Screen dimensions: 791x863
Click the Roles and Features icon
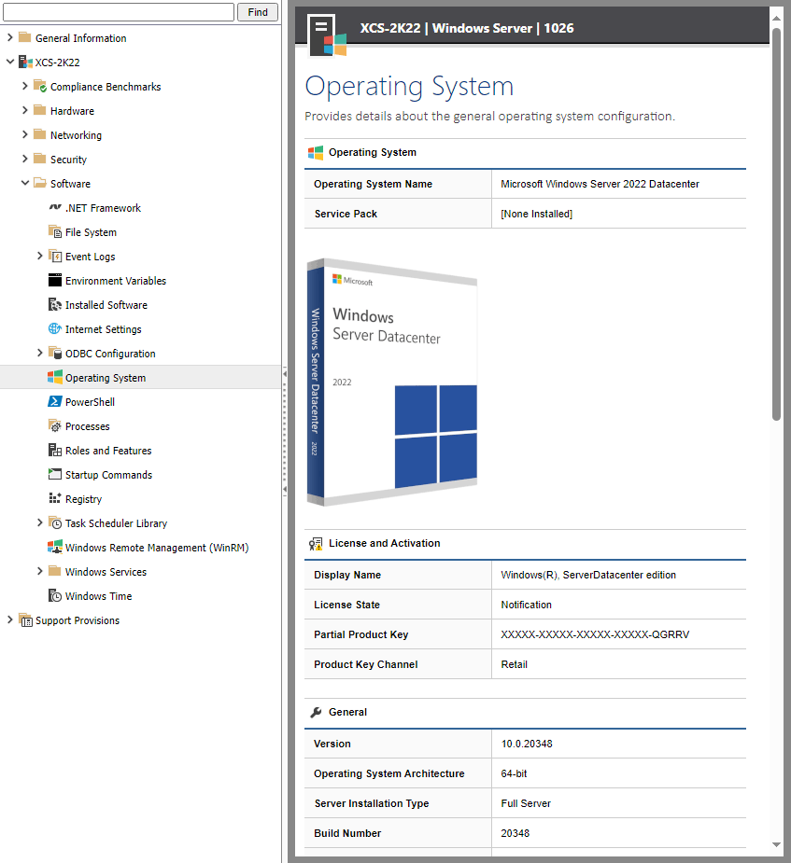(55, 450)
